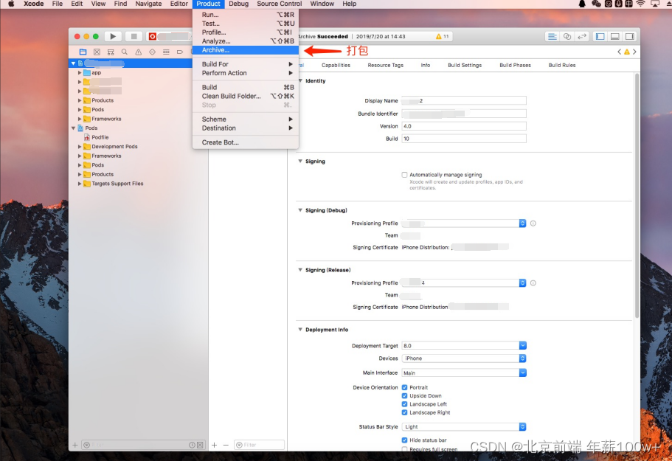Enable Automatically manage signing checkbox
Viewport: 672px width, 461px height.
click(x=404, y=175)
